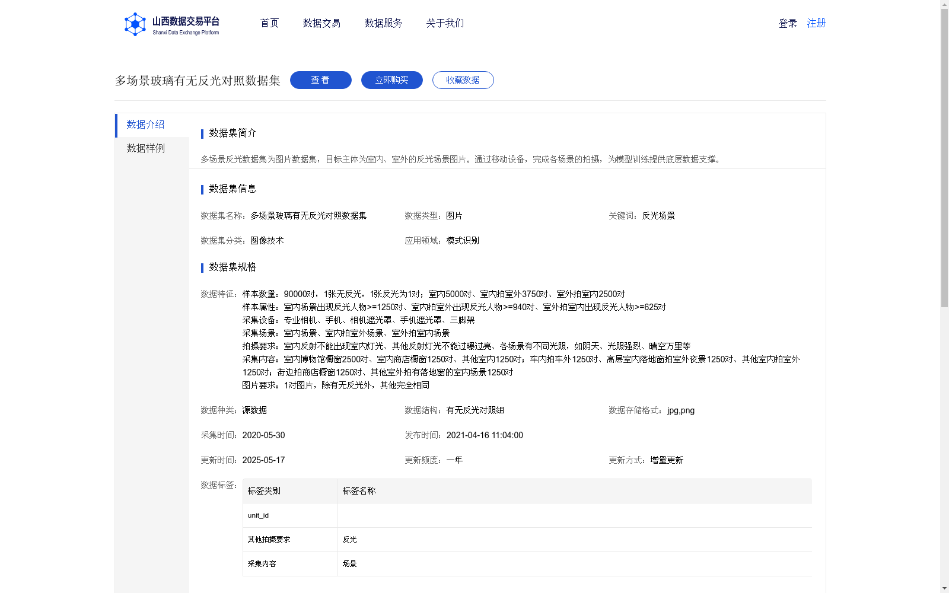
Task: Click the category value 图像技术
Action: coord(267,241)
